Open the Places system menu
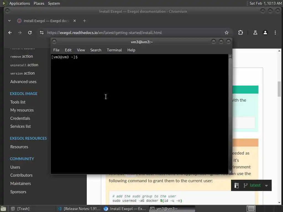The height and width of the screenshot is (212, 283). [x=39, y=3]
